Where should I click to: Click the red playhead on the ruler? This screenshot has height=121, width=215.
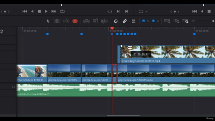[112, 28]
